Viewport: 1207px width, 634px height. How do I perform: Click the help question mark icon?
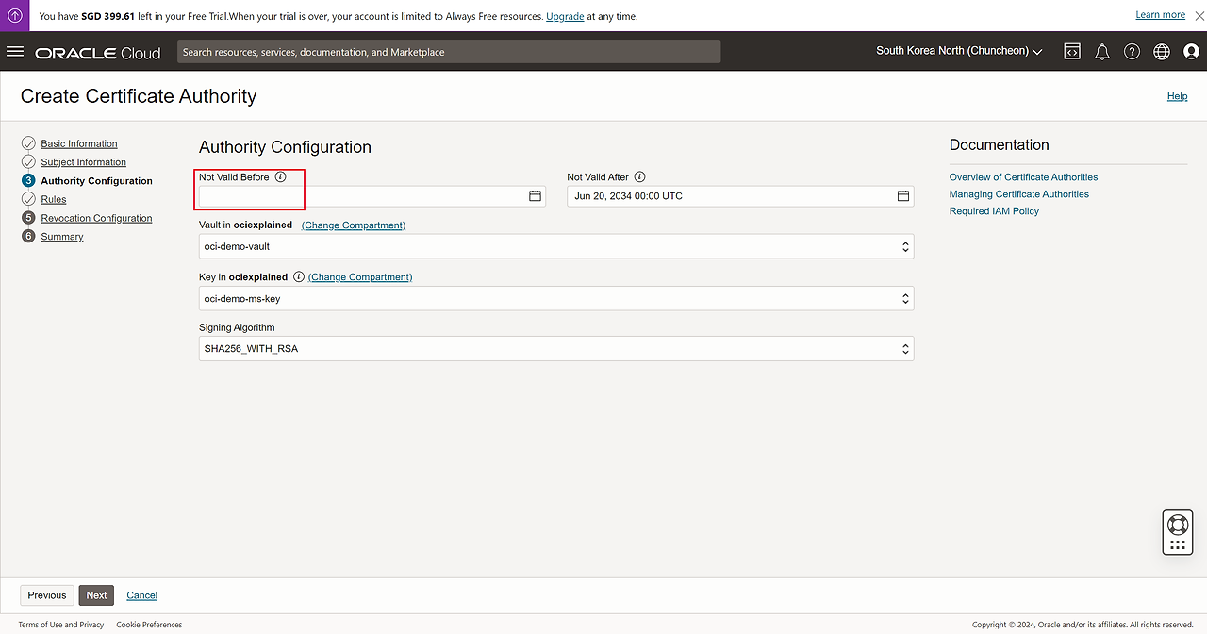coord(1132,52)
